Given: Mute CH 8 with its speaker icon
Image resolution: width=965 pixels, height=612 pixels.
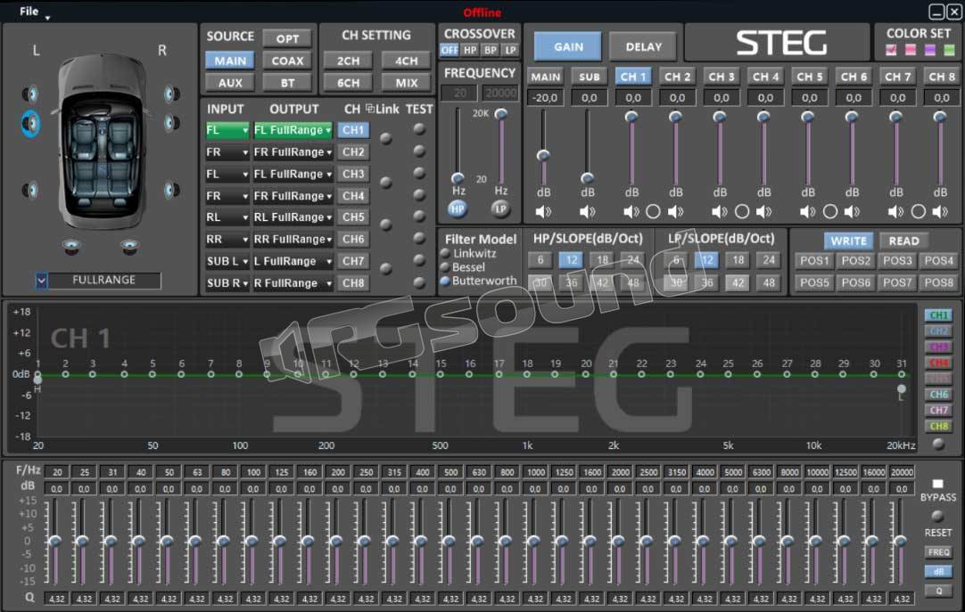Looking at the screenshot, I should [940, 212].
